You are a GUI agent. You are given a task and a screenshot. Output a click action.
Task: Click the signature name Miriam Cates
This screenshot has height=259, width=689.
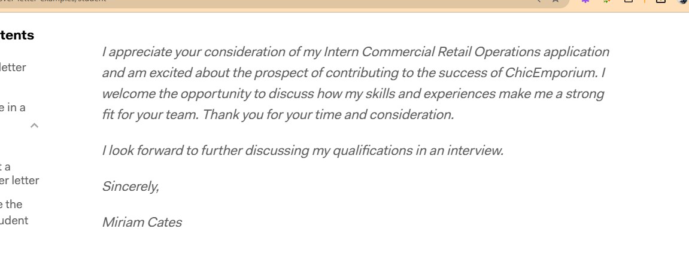(142, 223)
